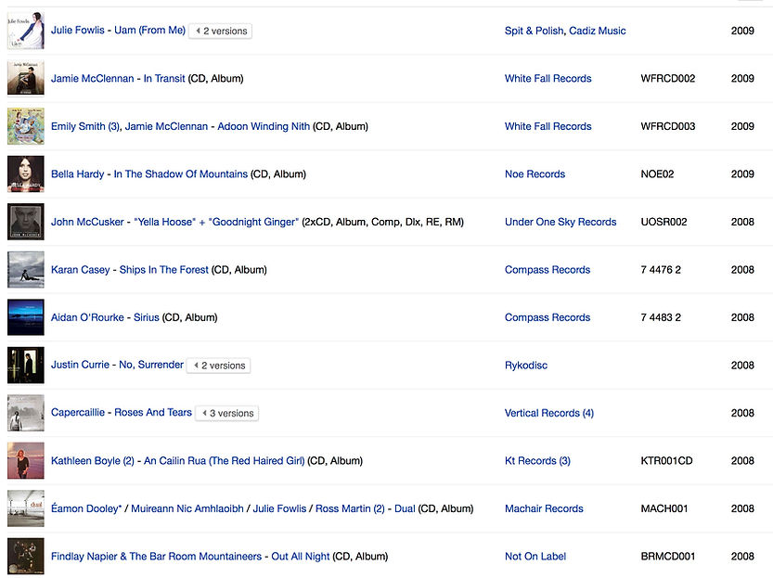Expand 2 versions of No, Surrender
The image size is (773, 578).
[219, 366]
